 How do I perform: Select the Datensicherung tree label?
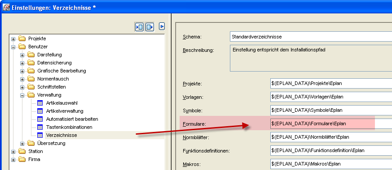54,63
